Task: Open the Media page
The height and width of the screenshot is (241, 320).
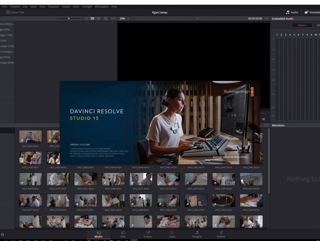Action: point(98,234)
